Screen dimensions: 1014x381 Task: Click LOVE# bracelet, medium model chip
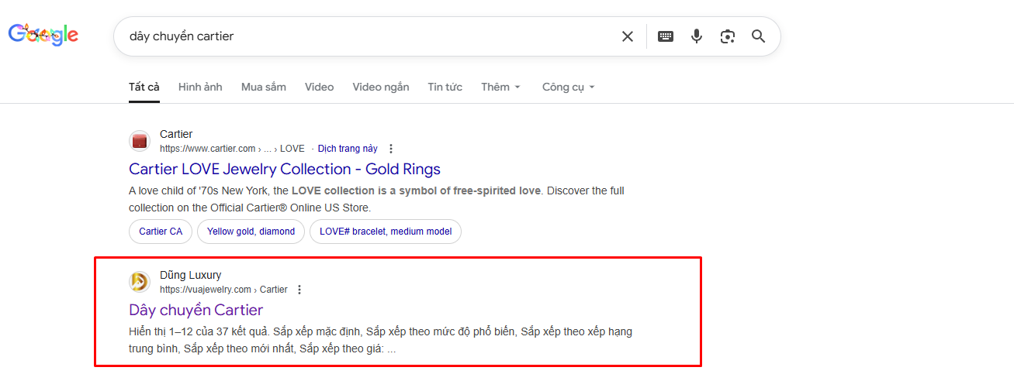click(386, 232)
